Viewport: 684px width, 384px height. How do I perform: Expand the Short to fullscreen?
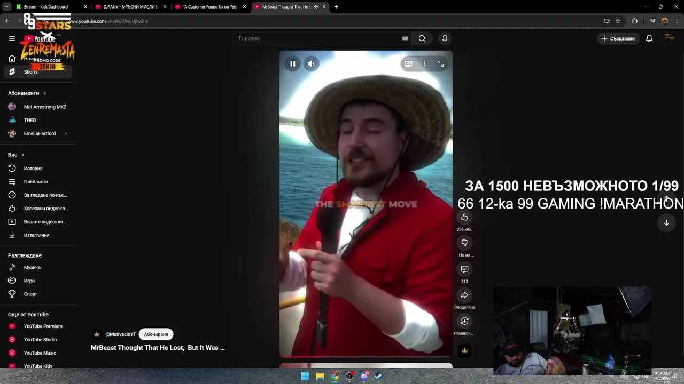click(x=440, y=64)
